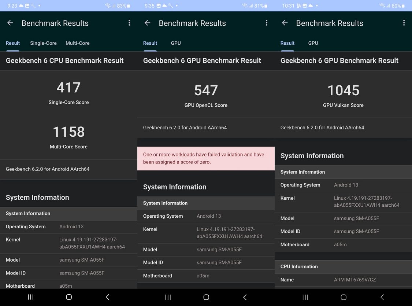Select Result tab on OpenCL benchmark screen
Screen dimensions: 412x306
[x=150, y=43]
